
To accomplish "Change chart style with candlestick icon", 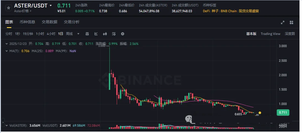I will pos(105,34).
